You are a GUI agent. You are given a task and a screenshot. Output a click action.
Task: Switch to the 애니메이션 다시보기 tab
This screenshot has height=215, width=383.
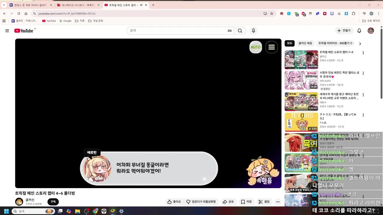tap(78, 5)
